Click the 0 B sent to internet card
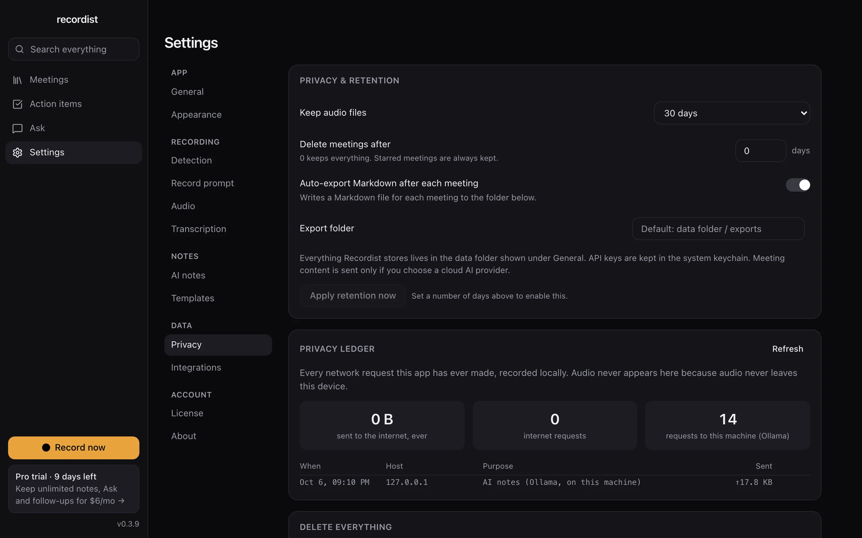The height and width of the screenshot is (538, 862). coord(382,426)
